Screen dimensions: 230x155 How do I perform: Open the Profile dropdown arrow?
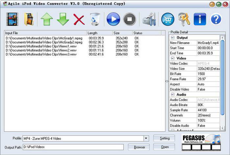pyautogui.click(x=146, y=138)
